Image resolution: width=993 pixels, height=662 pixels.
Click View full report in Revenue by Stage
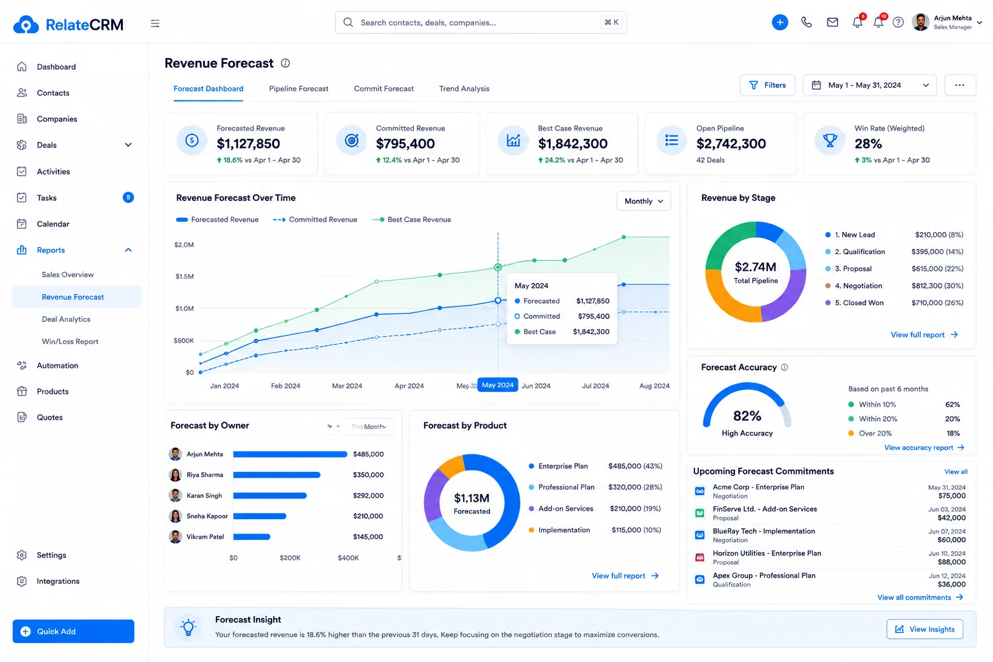tap(924, 335)
